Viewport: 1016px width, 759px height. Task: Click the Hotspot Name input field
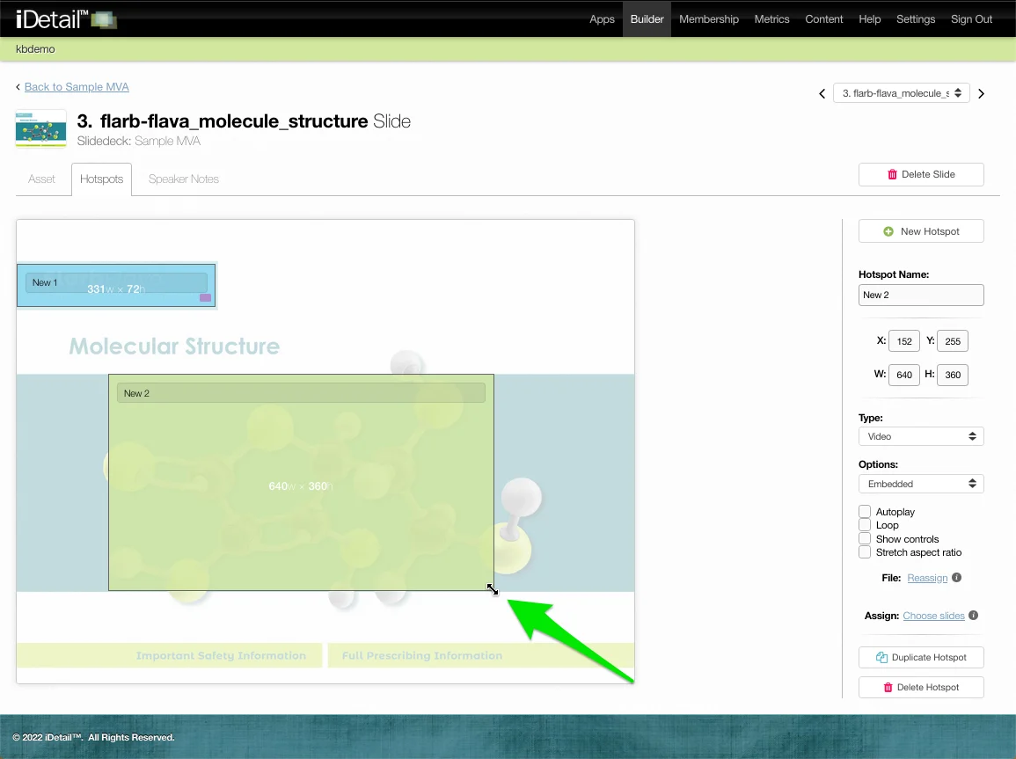(x=921, y=295)
